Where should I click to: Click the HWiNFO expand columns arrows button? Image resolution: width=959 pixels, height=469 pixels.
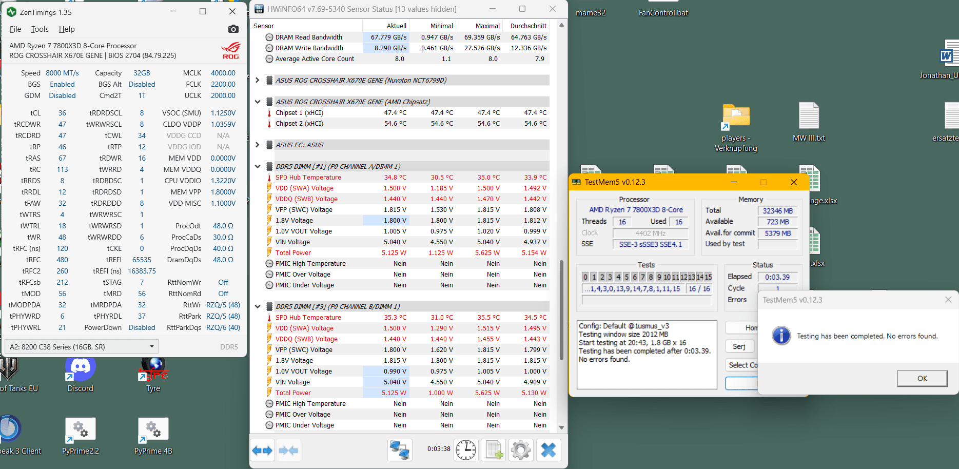coord(262,451)
